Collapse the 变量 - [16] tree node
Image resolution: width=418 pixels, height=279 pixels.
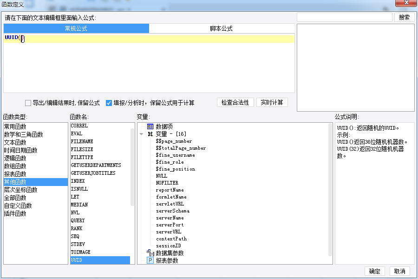(x=141, y=134)
